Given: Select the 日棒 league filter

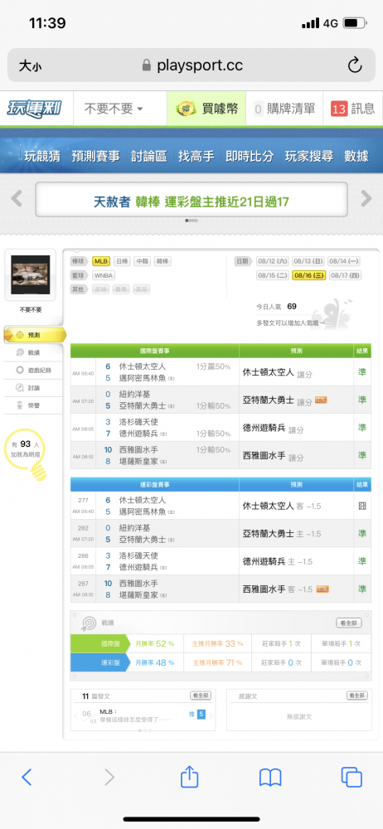Looking at the screenshot, I should point(121,261).
